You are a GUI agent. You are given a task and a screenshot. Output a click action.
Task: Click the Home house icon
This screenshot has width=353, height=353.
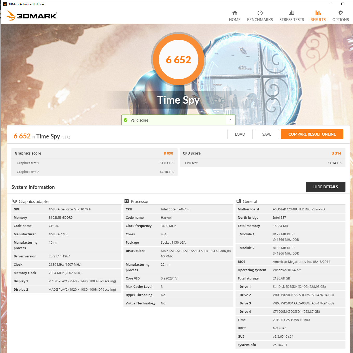pyautogui.click(x=235, y=13)
